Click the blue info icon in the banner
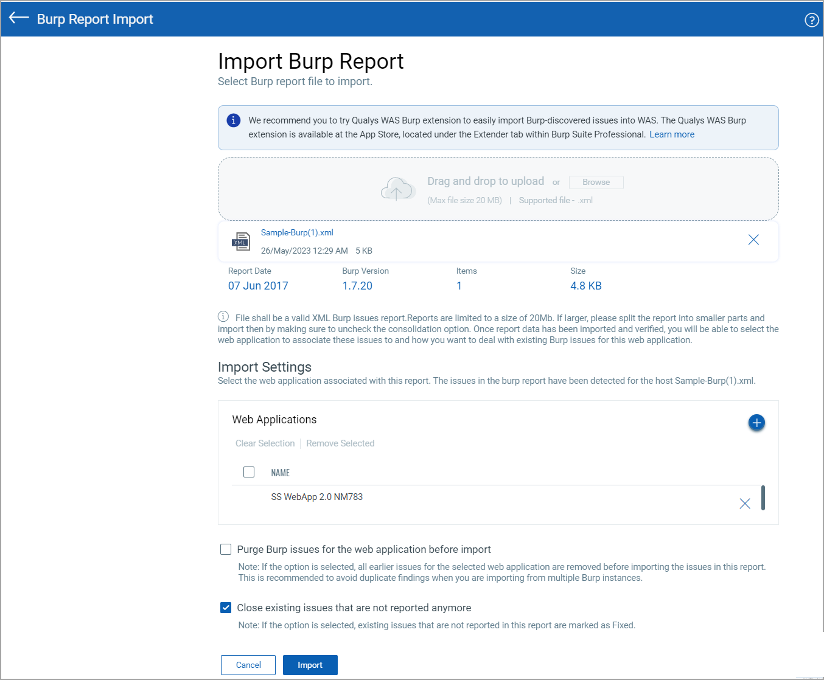824x680 pixels. tap(234, 120)
